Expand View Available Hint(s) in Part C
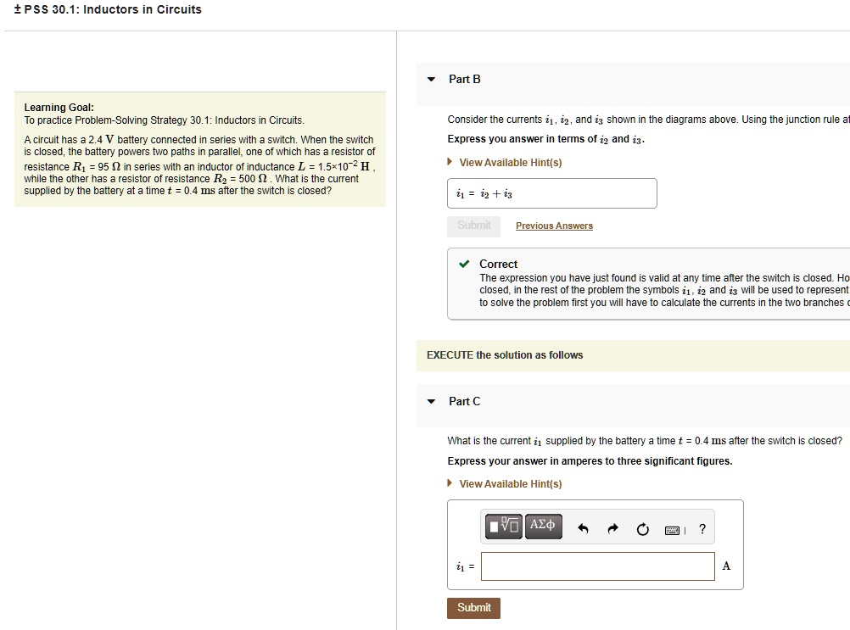The width and height of the screenshot is (850, 630). (x=510, y=484)
